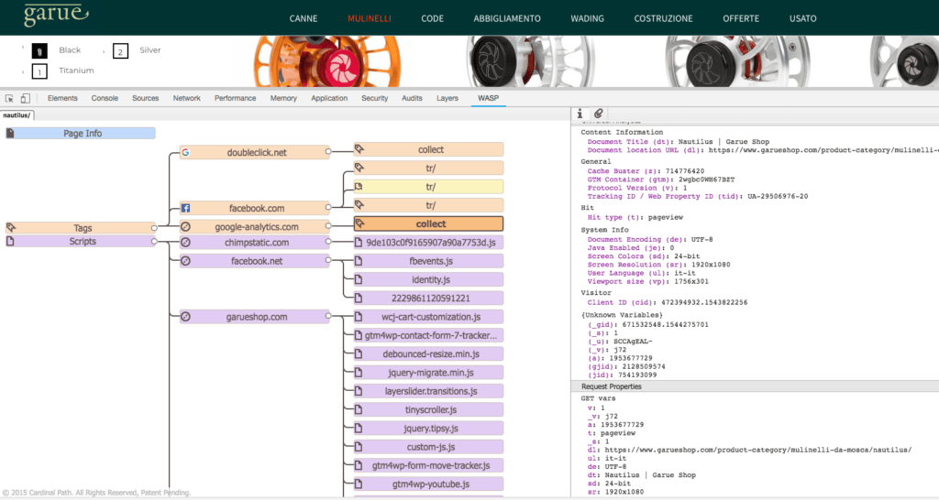Switch to the Audits tab
The height and width of the screenshot is (500, 939).
click(412, 98)
